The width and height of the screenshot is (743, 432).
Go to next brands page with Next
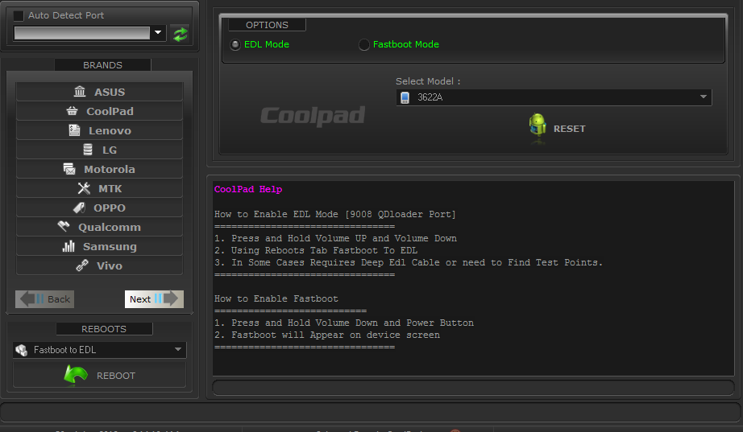tap(154, 299)
